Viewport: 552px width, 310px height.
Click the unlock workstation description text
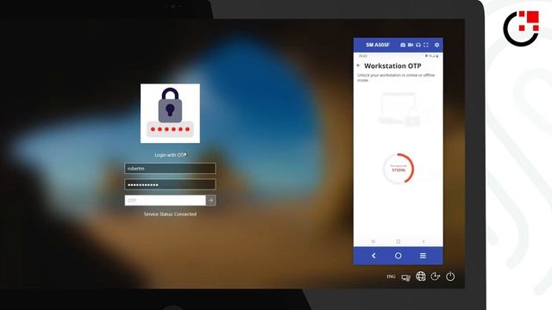coord(396,77)
